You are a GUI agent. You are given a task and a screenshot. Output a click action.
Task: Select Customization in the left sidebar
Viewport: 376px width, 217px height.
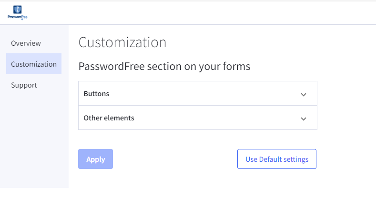(34, 64)
